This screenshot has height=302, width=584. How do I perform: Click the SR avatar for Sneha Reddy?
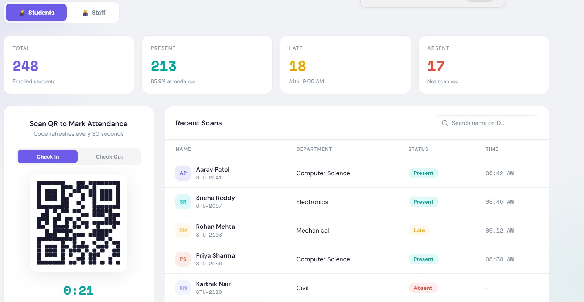point(183,202)
